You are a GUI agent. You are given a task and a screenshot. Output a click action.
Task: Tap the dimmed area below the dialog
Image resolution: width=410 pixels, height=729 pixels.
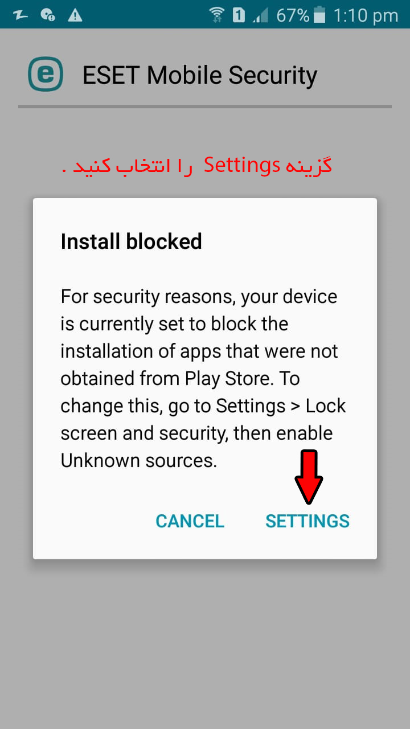[x=205, y=638]
